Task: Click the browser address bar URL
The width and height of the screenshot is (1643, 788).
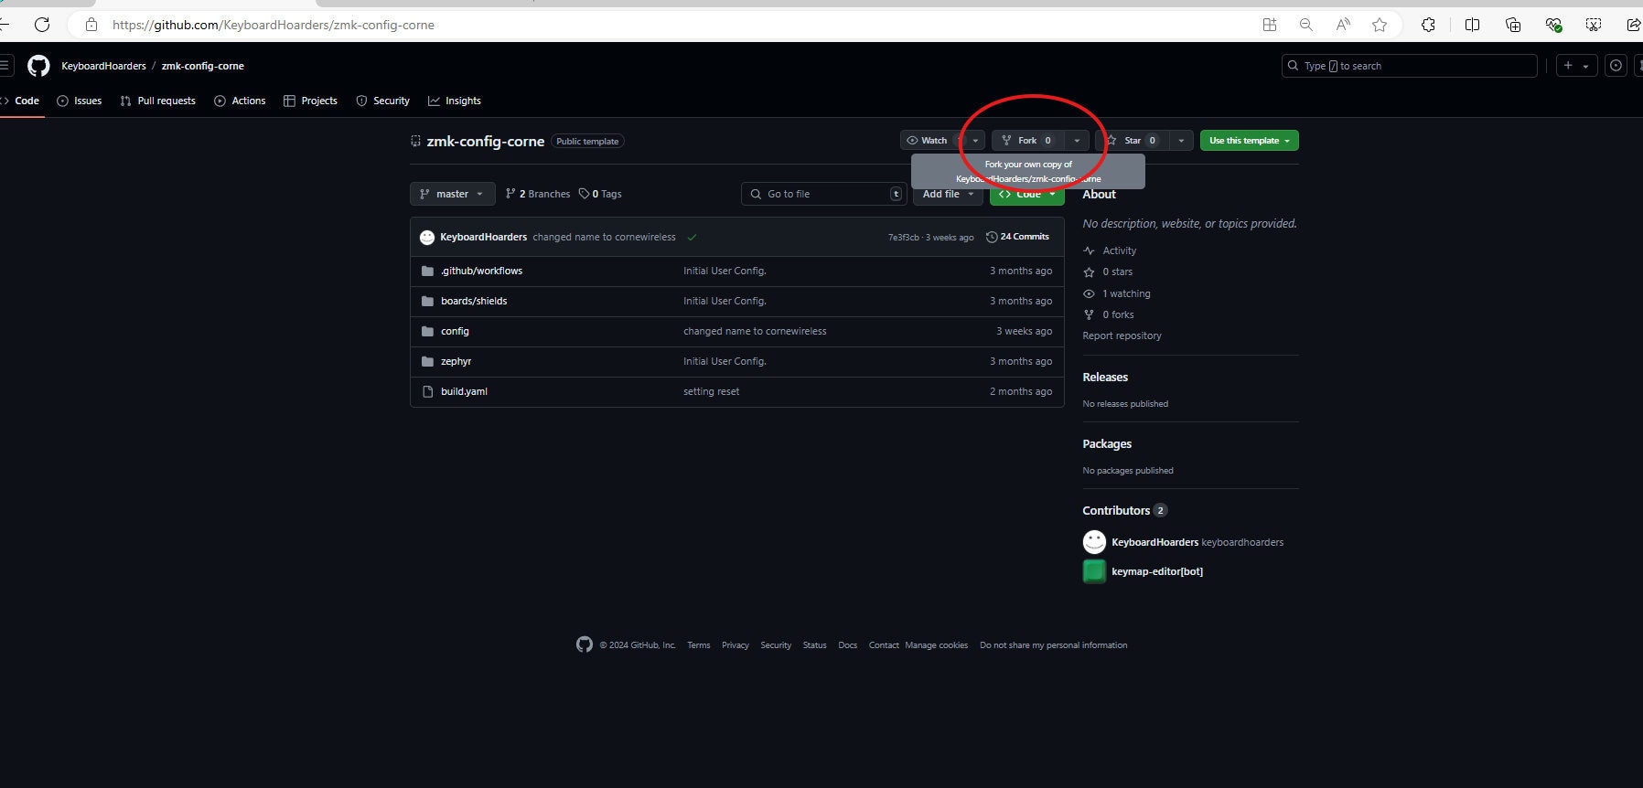Action: click(273, 25)
